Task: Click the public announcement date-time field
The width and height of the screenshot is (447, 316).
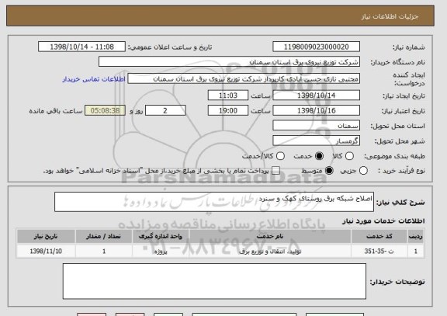Action: (81, 47)
